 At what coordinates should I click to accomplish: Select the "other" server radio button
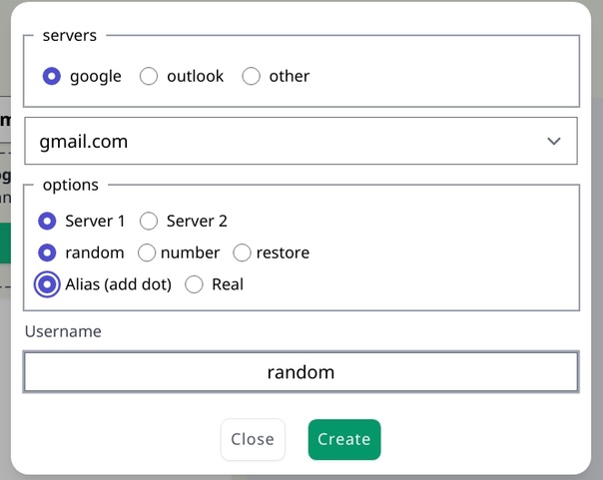click(x=252, y=76)
